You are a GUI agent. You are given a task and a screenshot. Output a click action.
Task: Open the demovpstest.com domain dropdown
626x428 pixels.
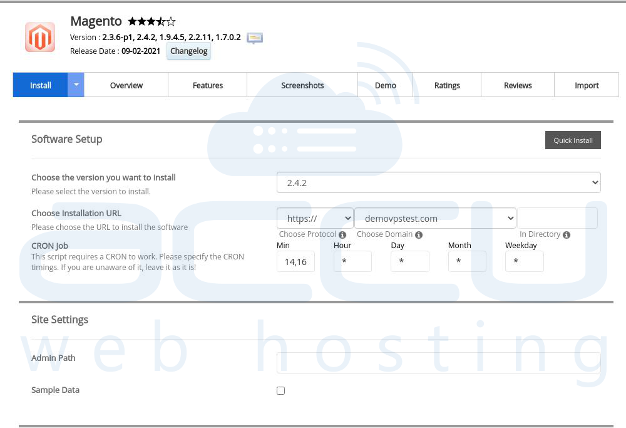click(435, 218)
